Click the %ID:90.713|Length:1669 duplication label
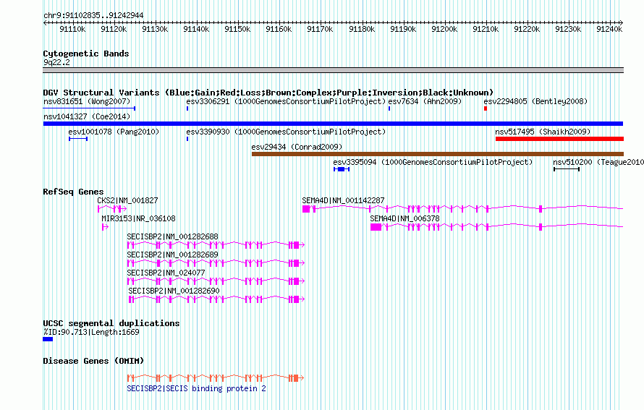The height and width of the screenshot is (410, 644). point(91,332)
